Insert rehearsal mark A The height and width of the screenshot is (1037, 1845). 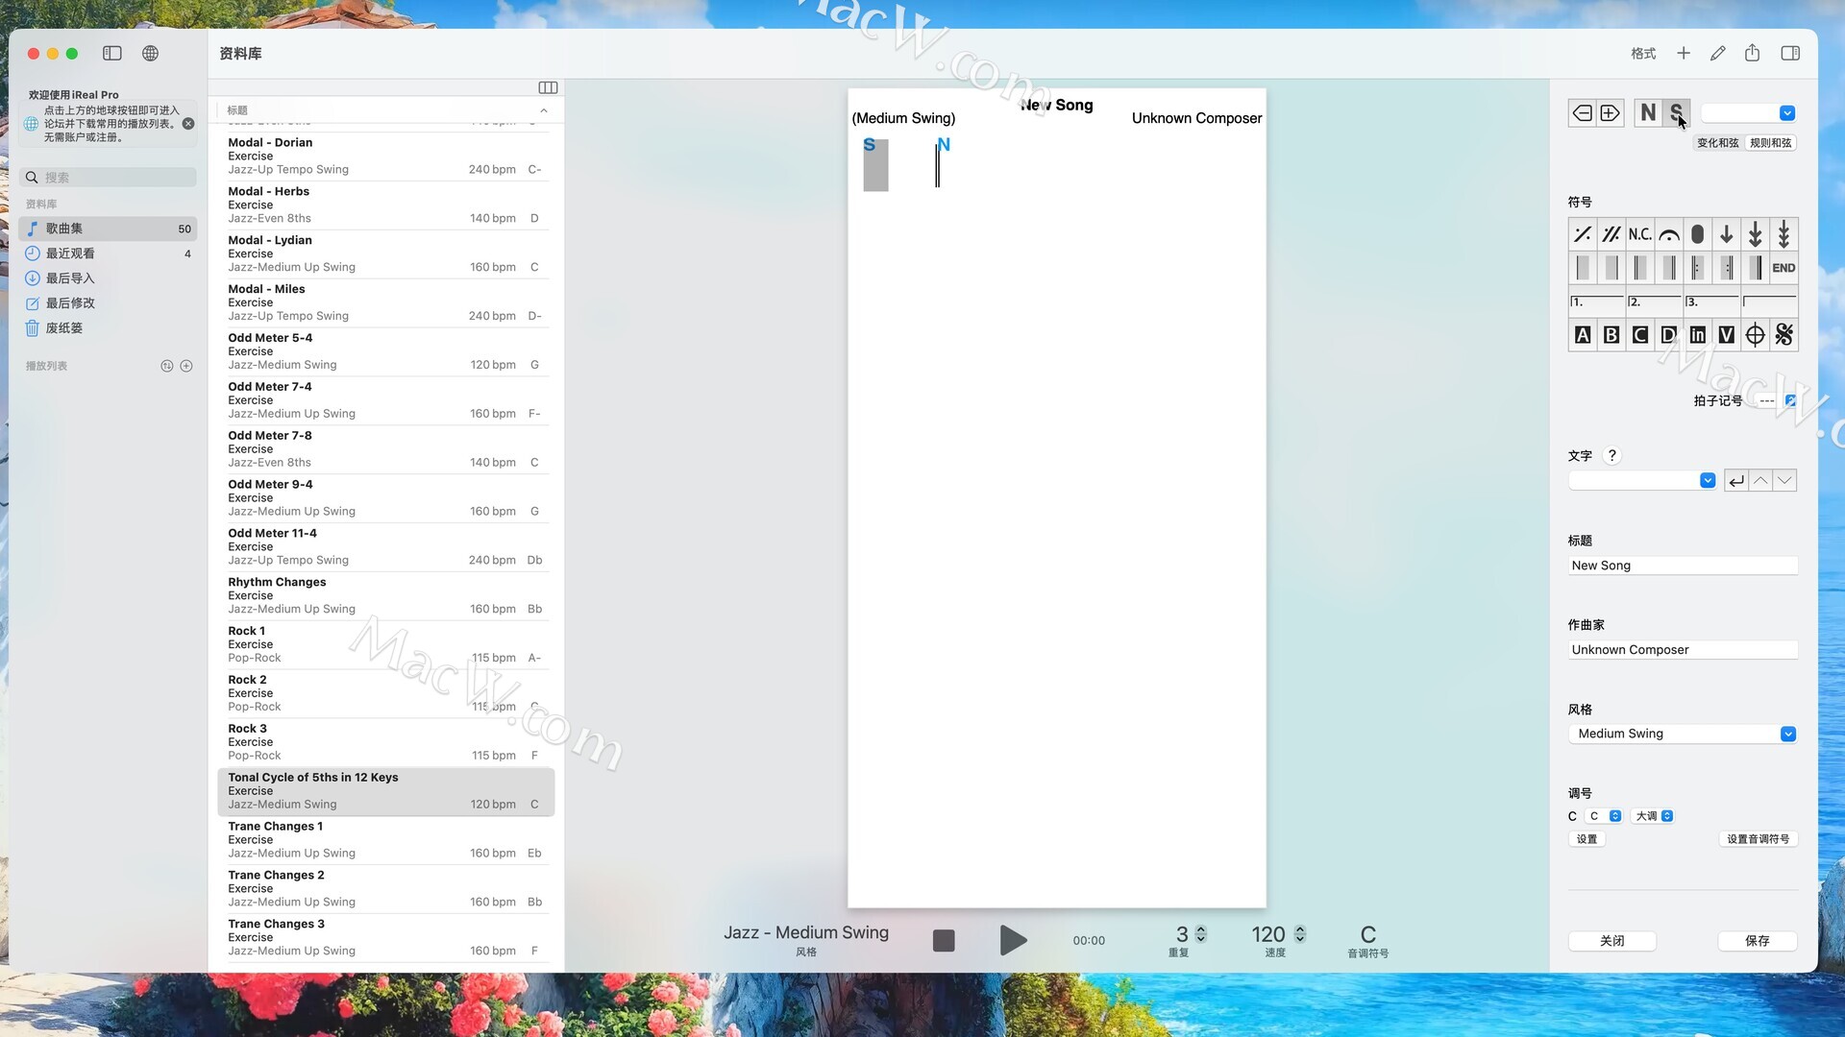point(1583,335)
